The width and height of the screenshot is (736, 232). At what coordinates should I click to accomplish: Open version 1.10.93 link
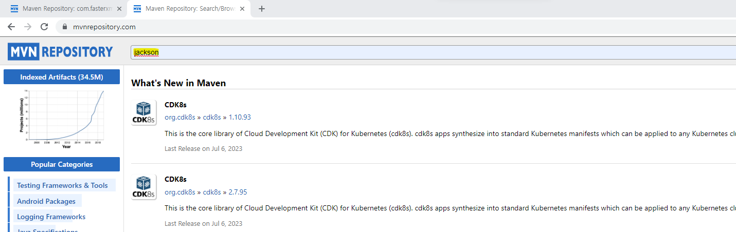[x=240, y=118]
